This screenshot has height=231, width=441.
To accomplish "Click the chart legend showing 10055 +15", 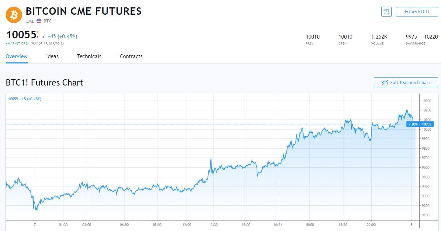I will point(25,99).
